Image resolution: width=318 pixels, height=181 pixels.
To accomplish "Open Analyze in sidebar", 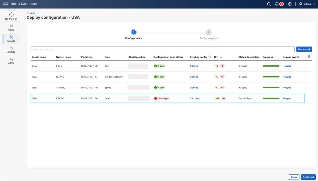I will click(x=11, y=50).
